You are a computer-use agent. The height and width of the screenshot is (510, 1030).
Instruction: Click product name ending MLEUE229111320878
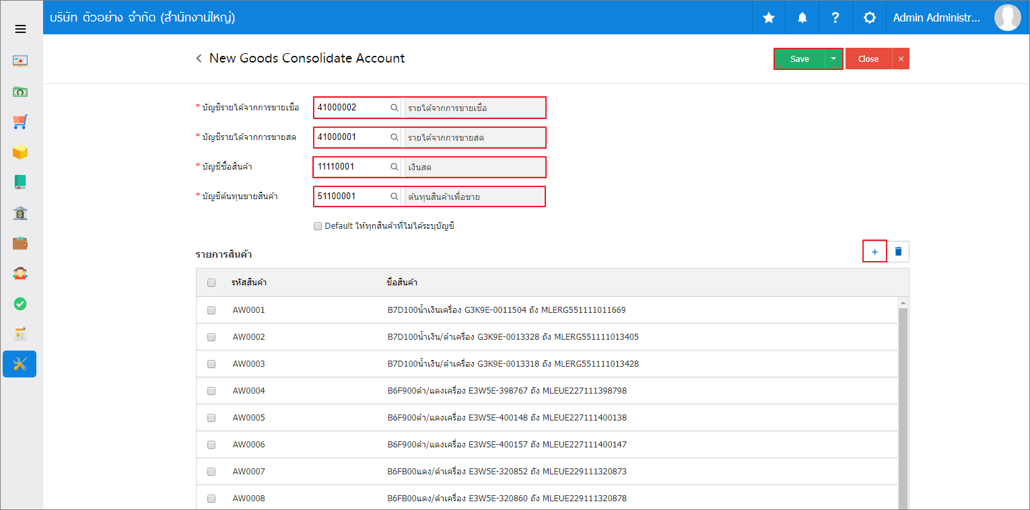coord(507,499)
